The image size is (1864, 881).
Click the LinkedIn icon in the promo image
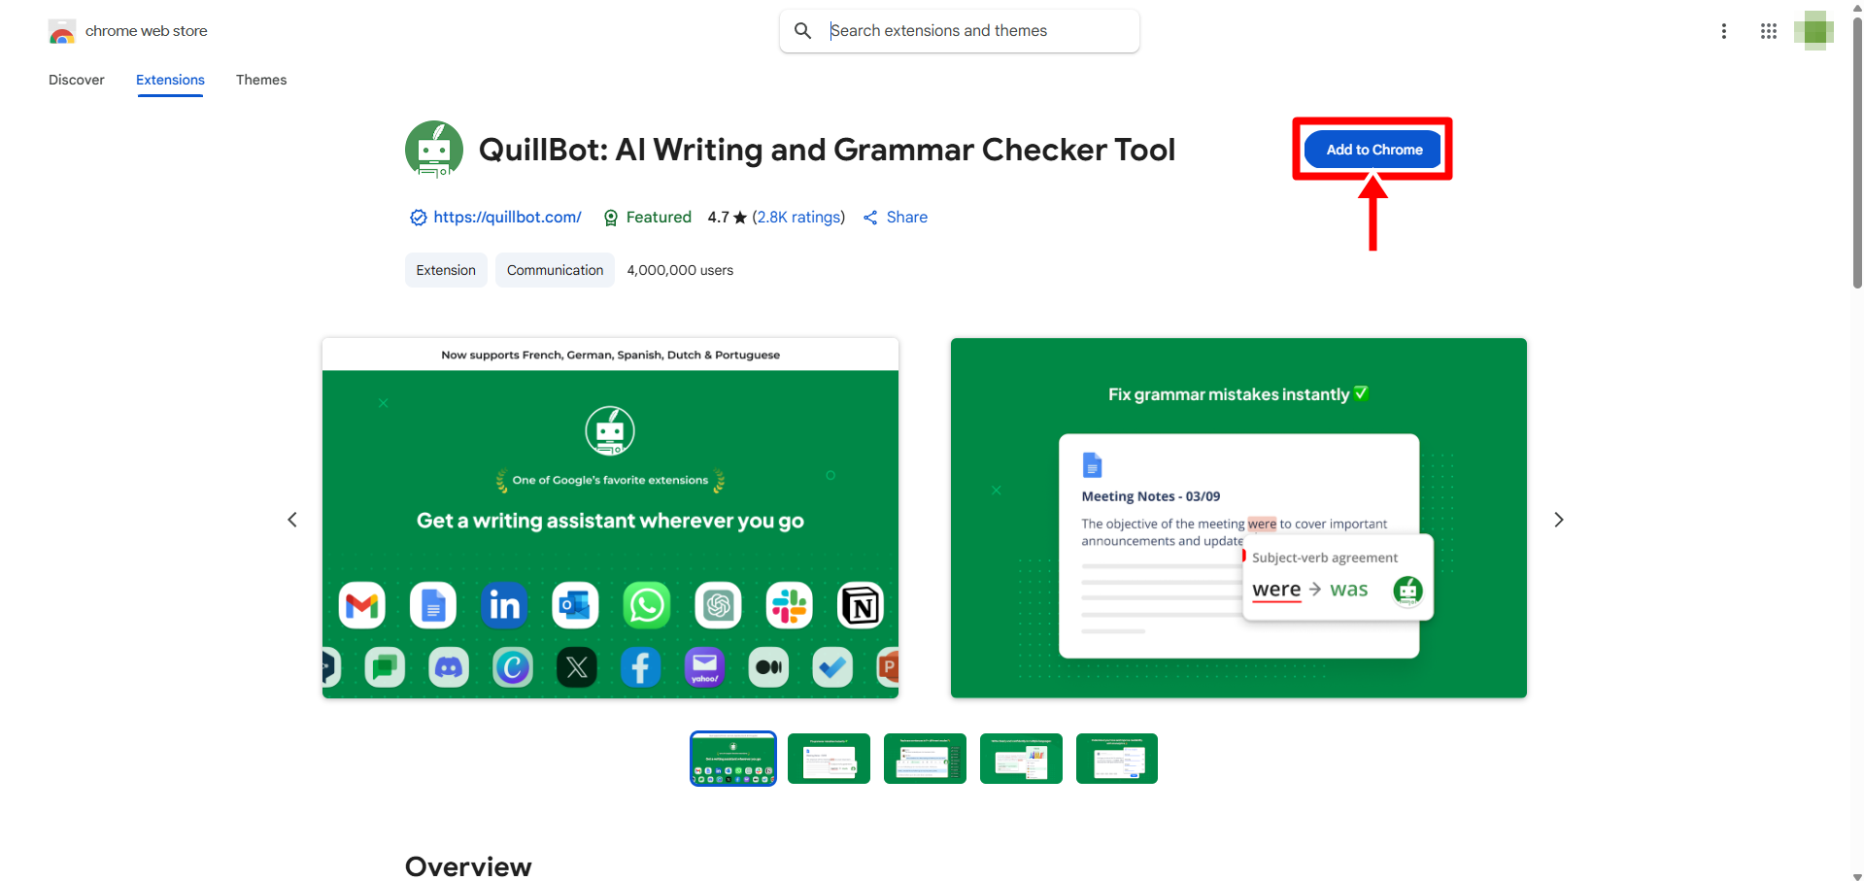tap(504, 606)
